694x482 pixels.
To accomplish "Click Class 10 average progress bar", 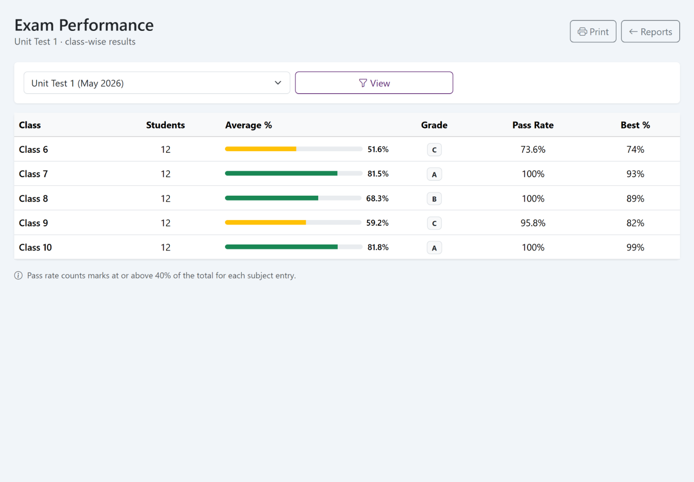I will pos(293,247).
